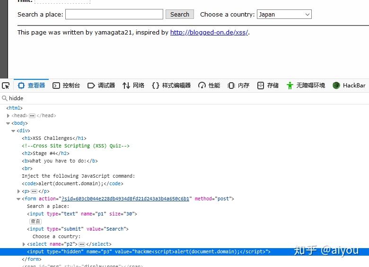Click the magnifier icon in HTML search
Viewport: 369px width, 267px height.
click(4, 98)
